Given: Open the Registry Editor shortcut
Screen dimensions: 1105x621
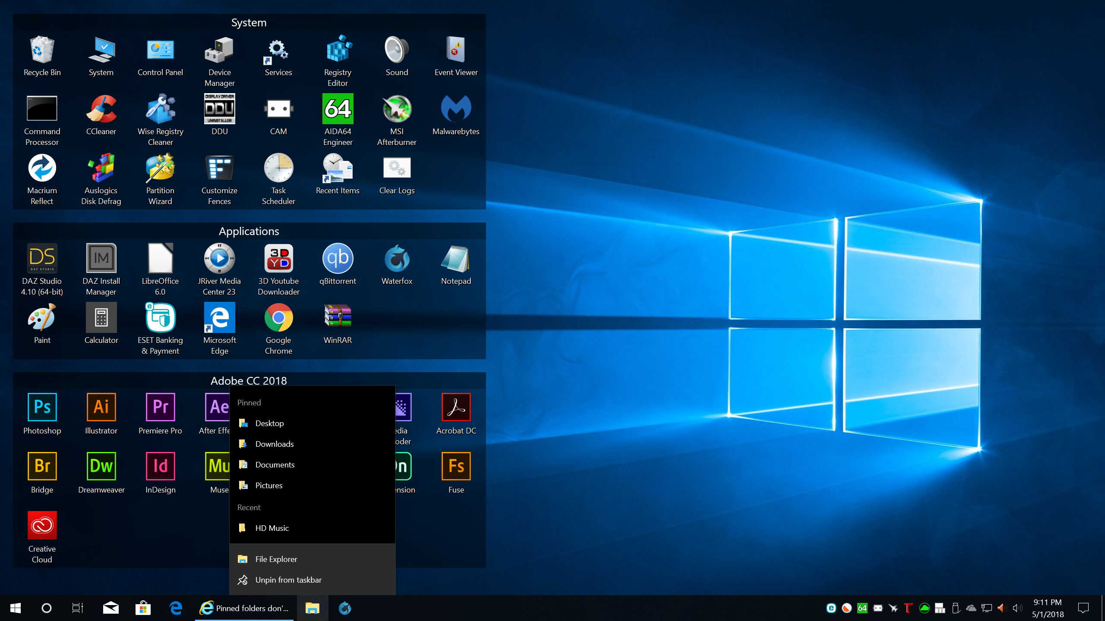Looking at the screenshot, I should [338, 61].
